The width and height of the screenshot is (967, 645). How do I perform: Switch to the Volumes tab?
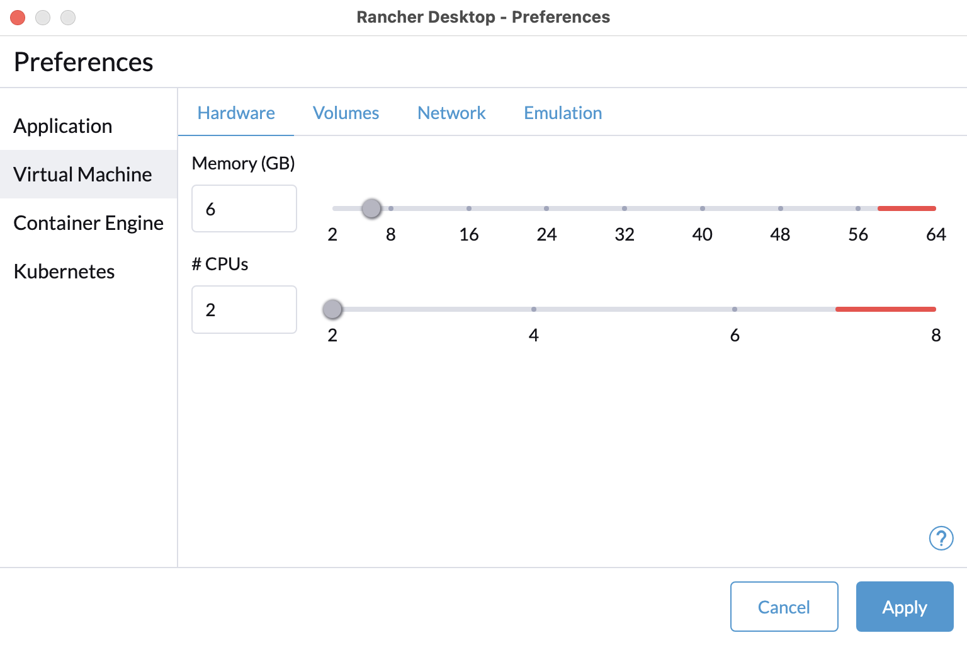(x=346, y=113)
